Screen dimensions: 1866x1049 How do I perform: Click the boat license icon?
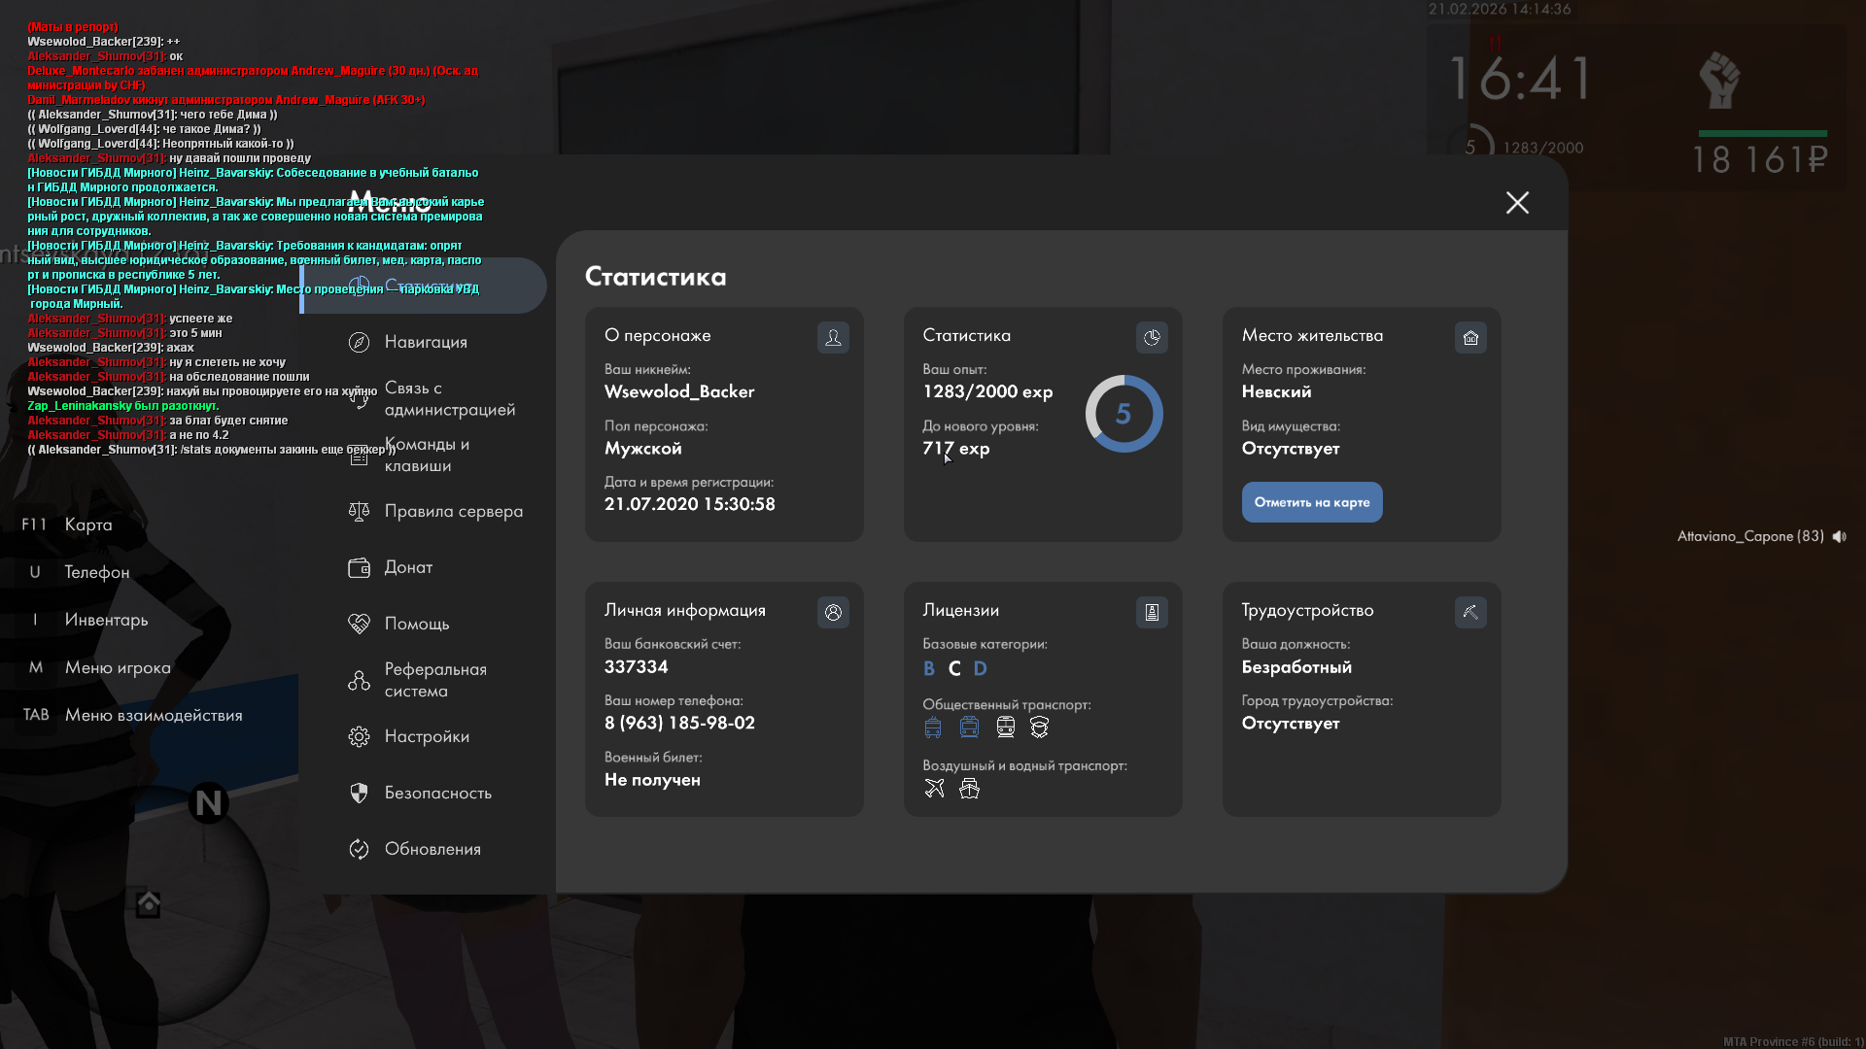(x=969, y=789)
